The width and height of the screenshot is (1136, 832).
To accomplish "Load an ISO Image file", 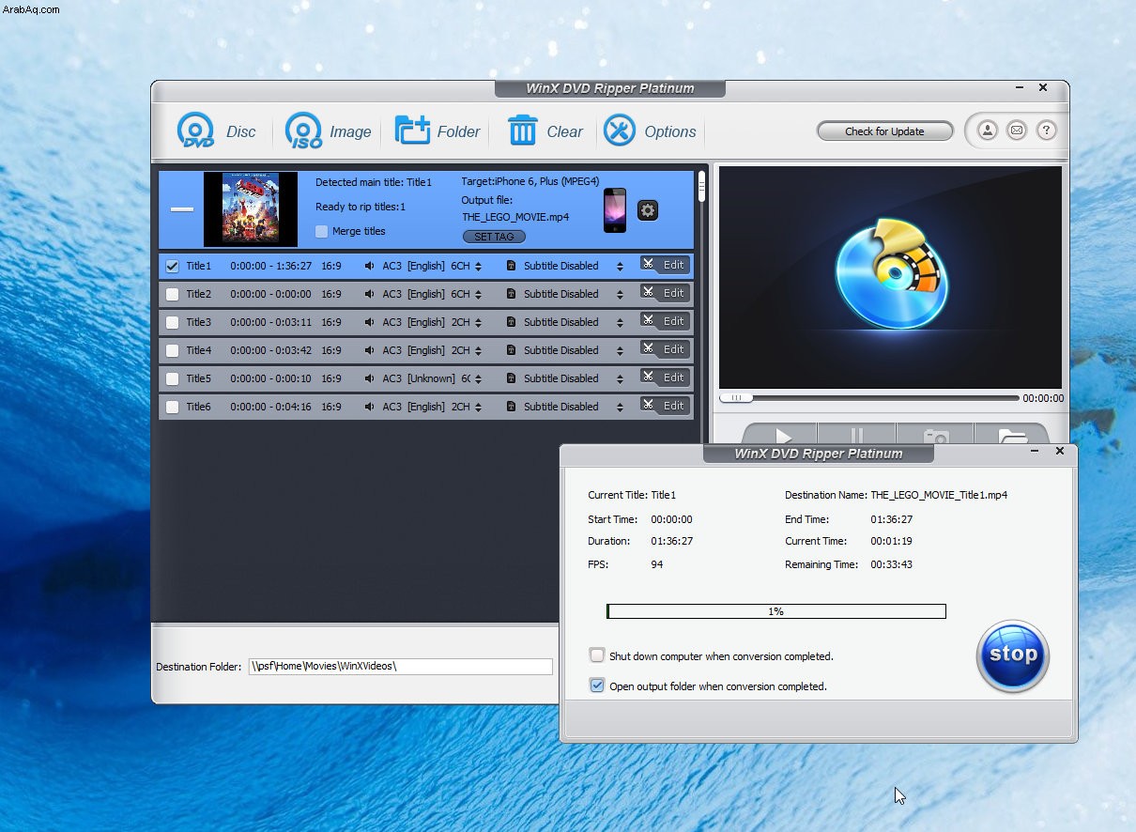I will point(329,131).
